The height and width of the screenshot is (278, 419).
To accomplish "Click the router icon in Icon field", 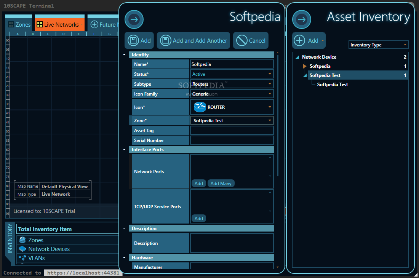I will pos(200,107).
